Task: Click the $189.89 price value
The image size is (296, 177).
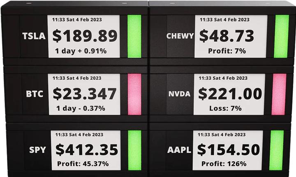Action: pos(85,36)
